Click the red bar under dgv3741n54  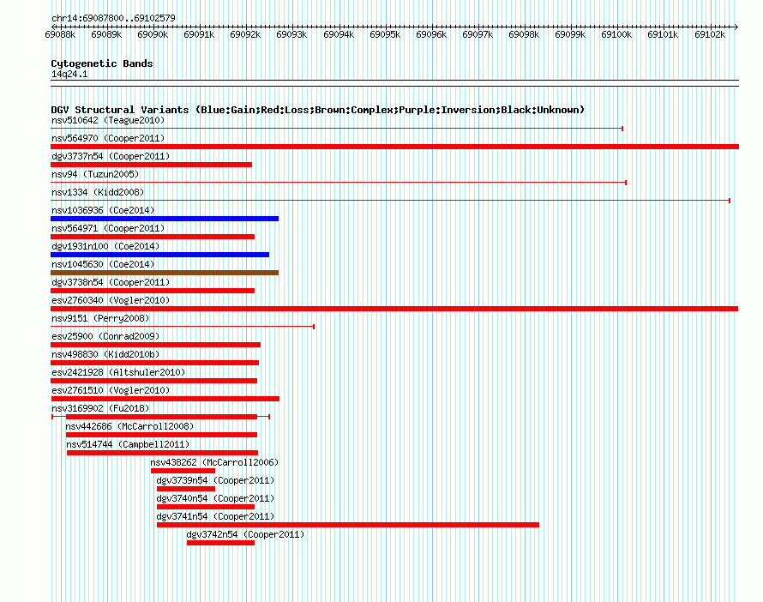click(x=348, y=525)
